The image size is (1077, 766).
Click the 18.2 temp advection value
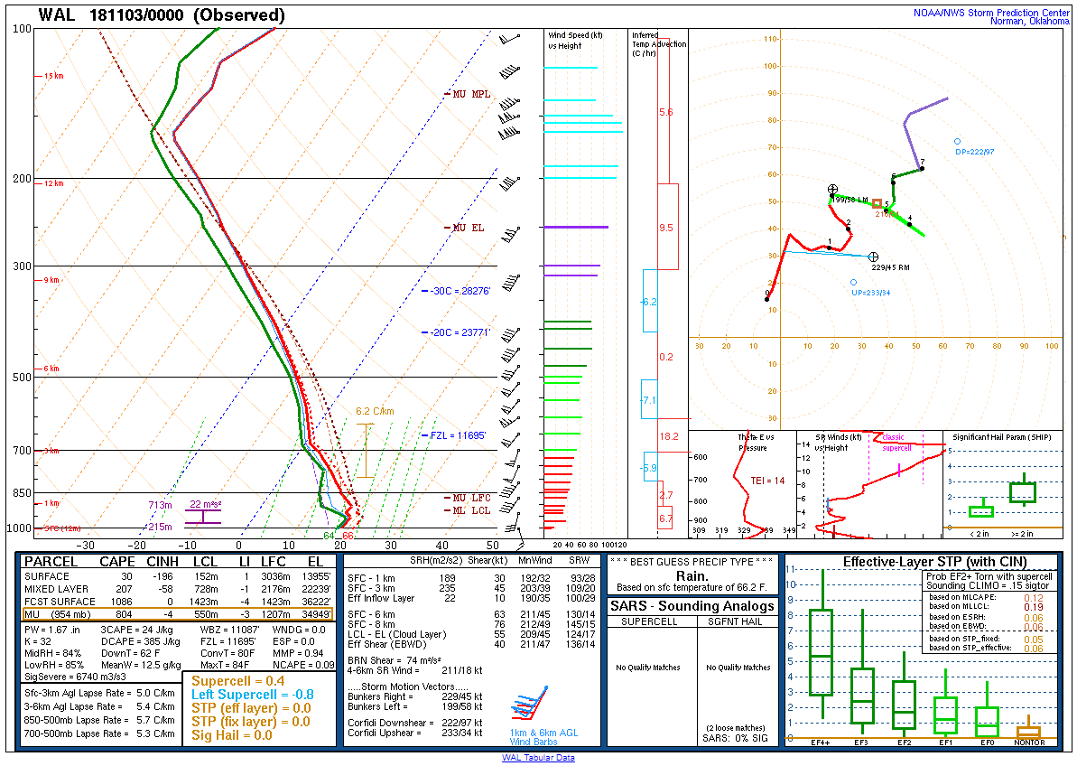click(x=669, y=436)
